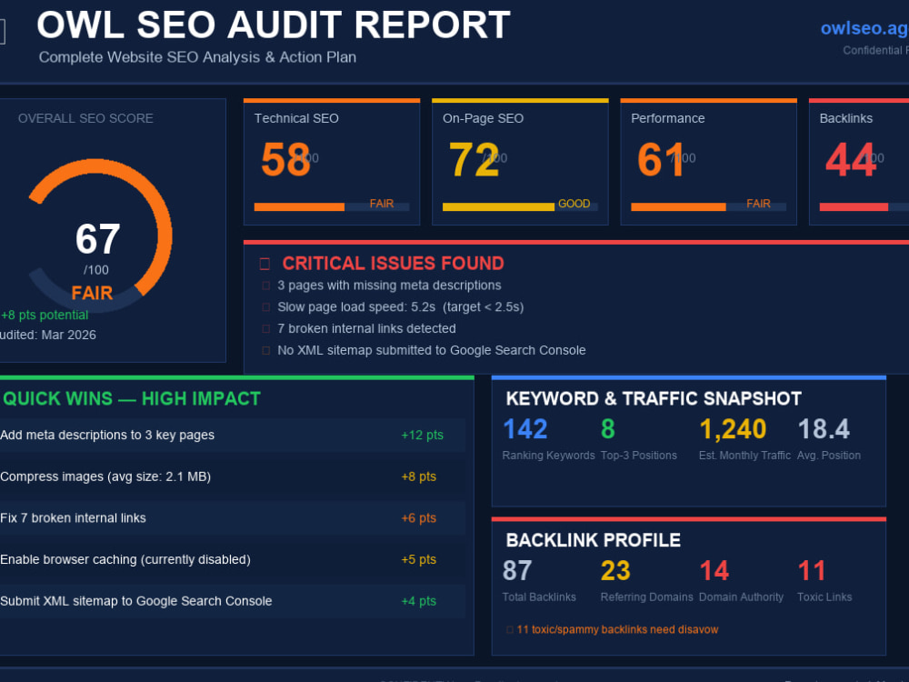Viewport: 909px width, 682px height.
Task: Click the Performance FAIR progress bar
Action: point(708,207)
